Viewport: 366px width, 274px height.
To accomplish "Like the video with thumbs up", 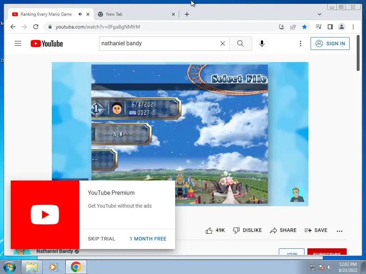I will tap(215, 230).
